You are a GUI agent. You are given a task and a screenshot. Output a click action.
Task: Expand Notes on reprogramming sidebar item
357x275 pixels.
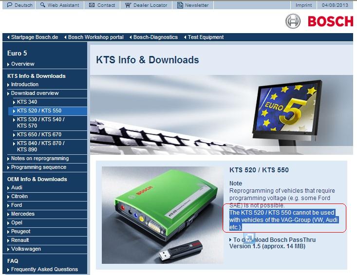click(x=40, y=158)
